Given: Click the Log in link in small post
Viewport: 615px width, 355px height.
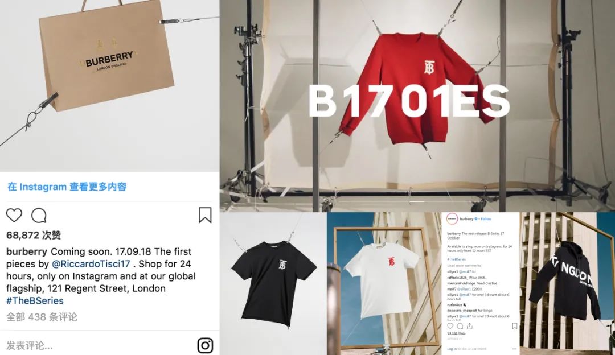Looking at the screenshot, I should (452, 349).
